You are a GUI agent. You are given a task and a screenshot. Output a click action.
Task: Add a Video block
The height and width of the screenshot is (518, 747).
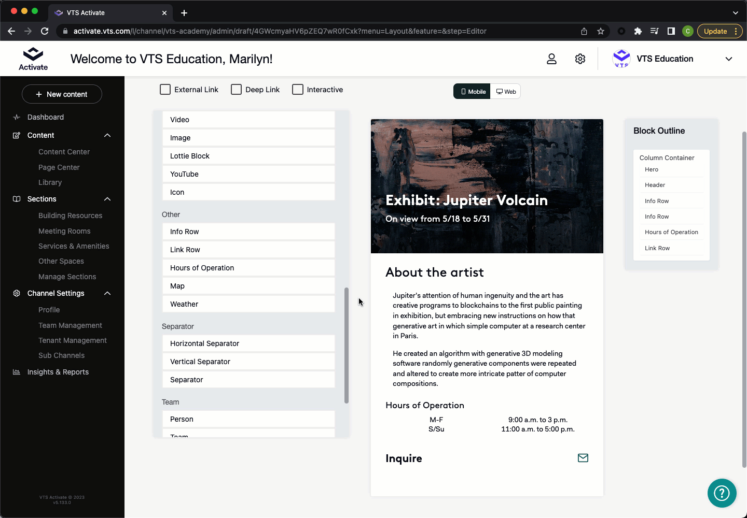click(x=248, y=120)
